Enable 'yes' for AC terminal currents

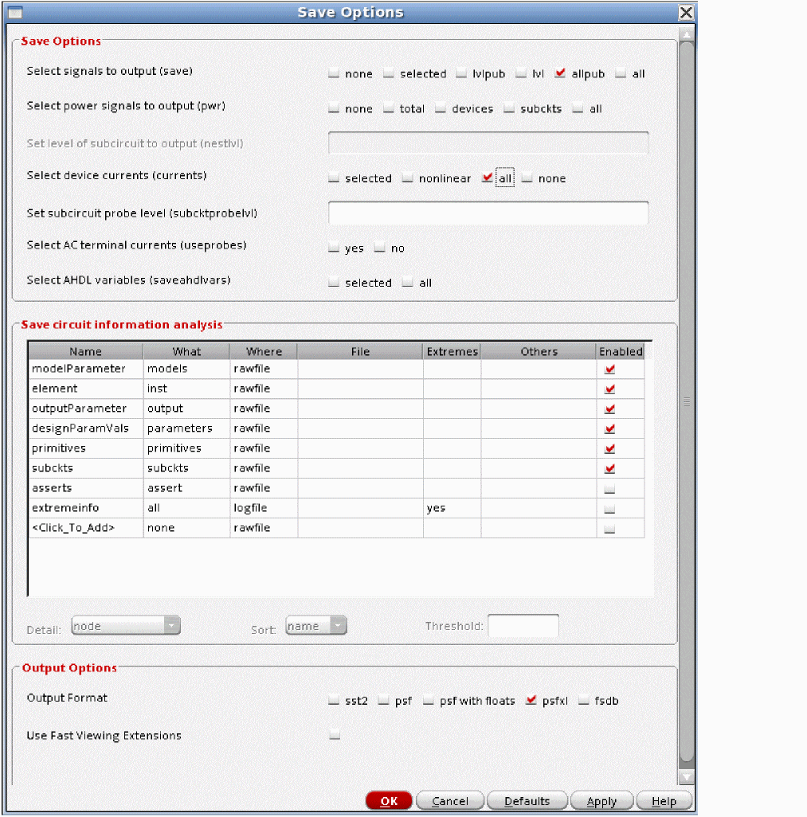334,248
